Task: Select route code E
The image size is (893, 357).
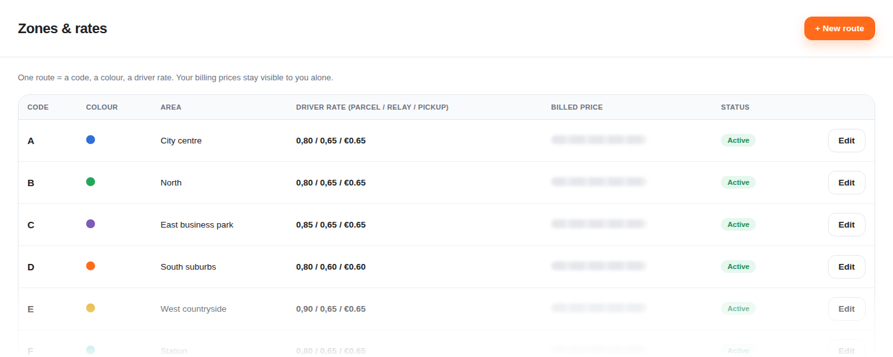Action: point(31,309)
